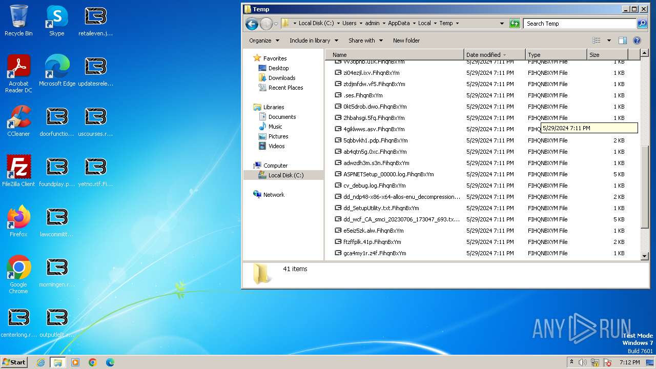Open the Include in library dropdown
This screenshot has width=656, height=369.
[x=314, y=40]
